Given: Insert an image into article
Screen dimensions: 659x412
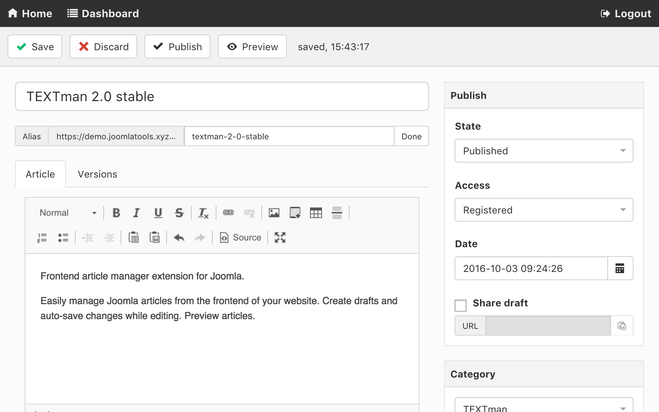Looking at the screenshot, I should tap(274, 213).
